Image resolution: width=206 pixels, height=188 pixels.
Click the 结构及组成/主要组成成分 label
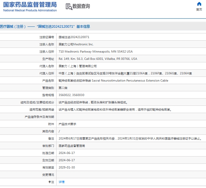coord(37,102)
